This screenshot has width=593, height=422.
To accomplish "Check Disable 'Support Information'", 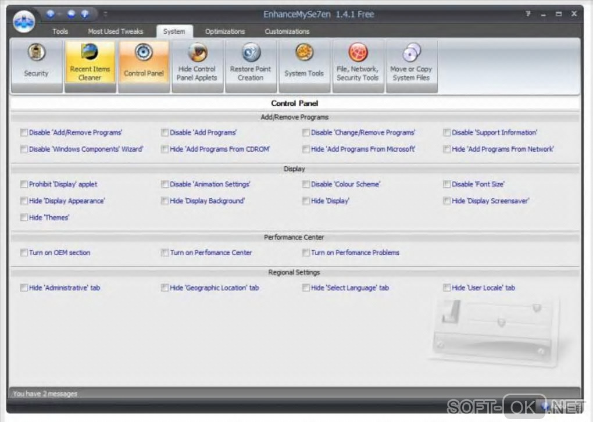I will click(x=446, y=133).
